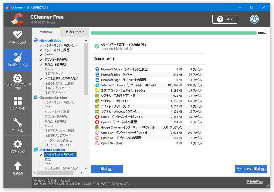Click the Internet Explorer section header

(52, 150)
